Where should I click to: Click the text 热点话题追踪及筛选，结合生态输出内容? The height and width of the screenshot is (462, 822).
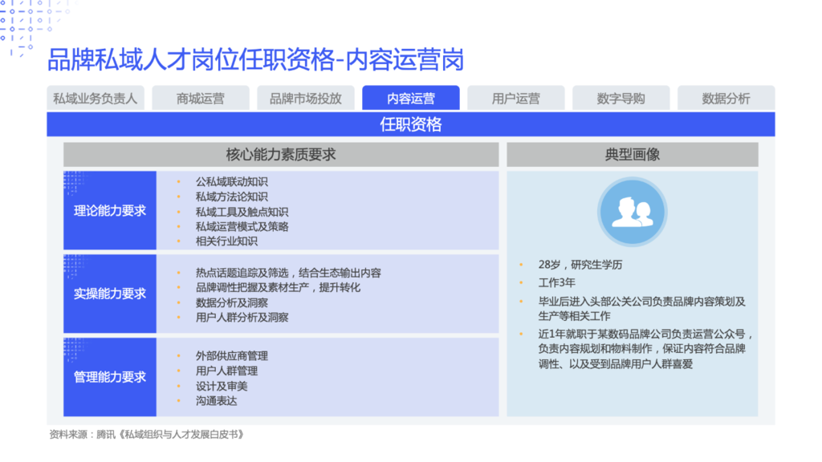pos(288,273)
